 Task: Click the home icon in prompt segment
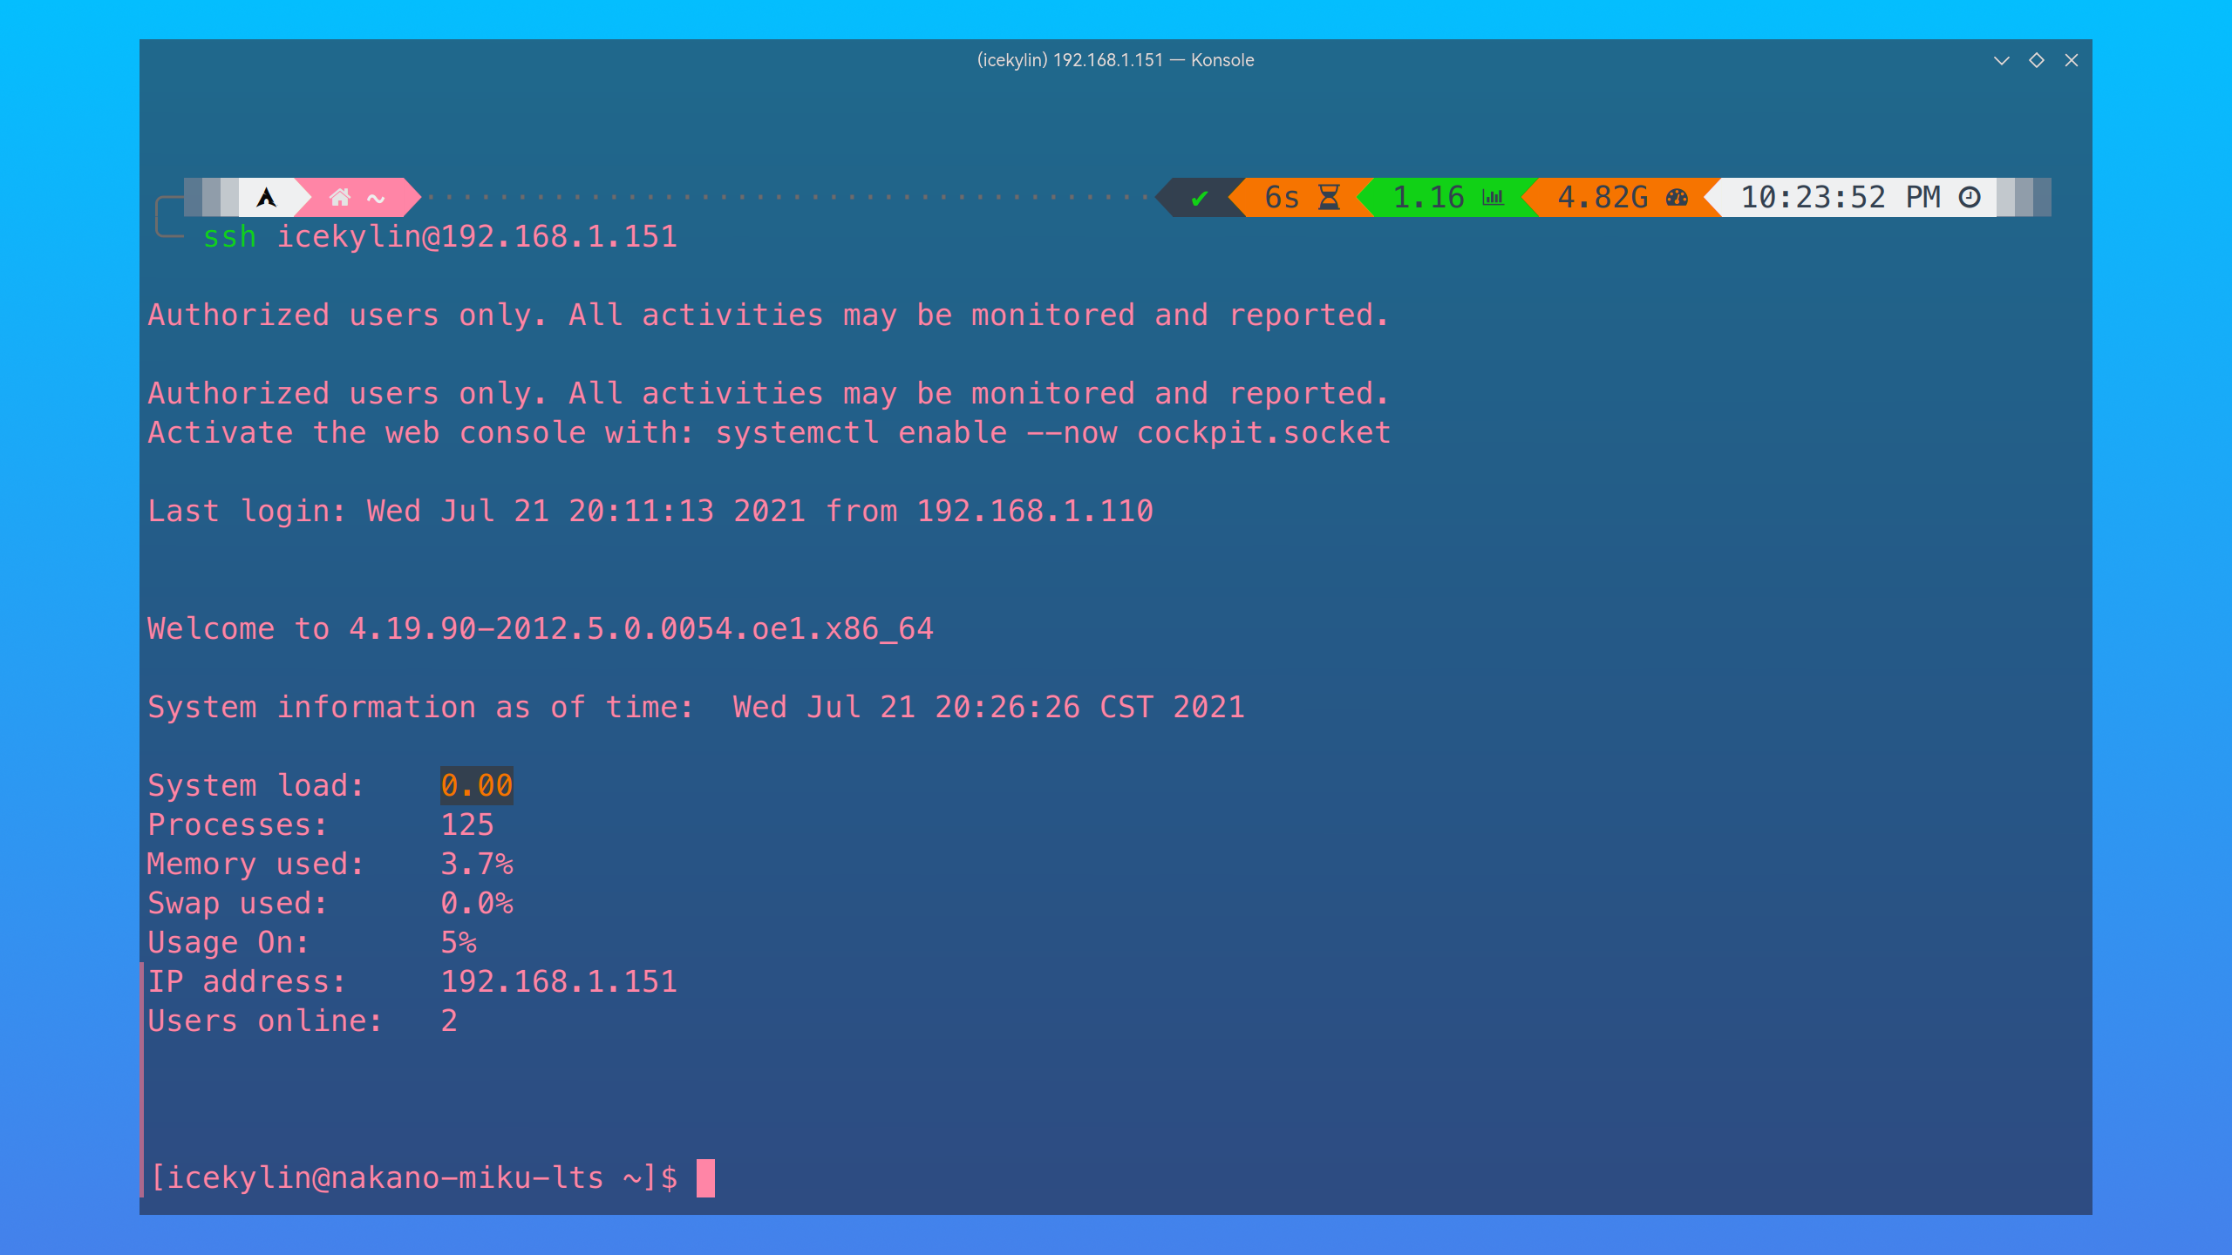340,198
